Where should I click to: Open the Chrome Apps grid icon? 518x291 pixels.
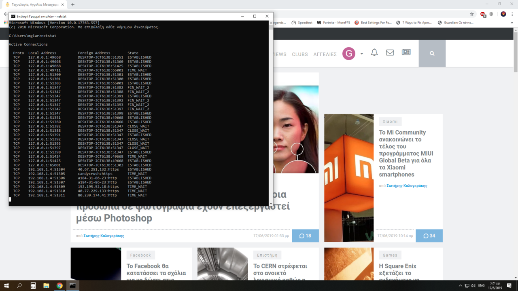tap(6, 23)
